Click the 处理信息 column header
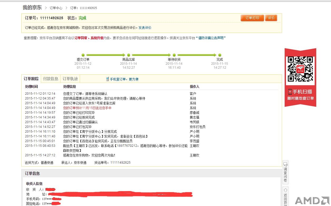331x206 pixels. pos(70,87)
